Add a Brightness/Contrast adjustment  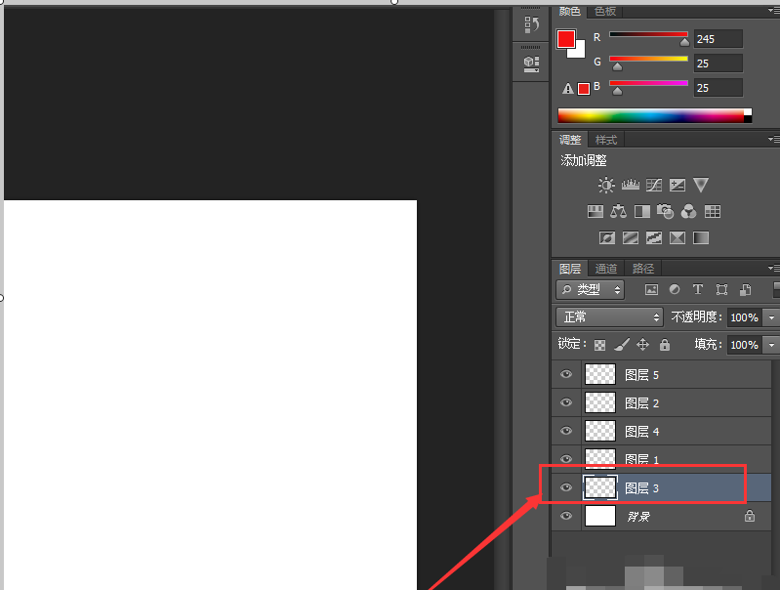606,186
